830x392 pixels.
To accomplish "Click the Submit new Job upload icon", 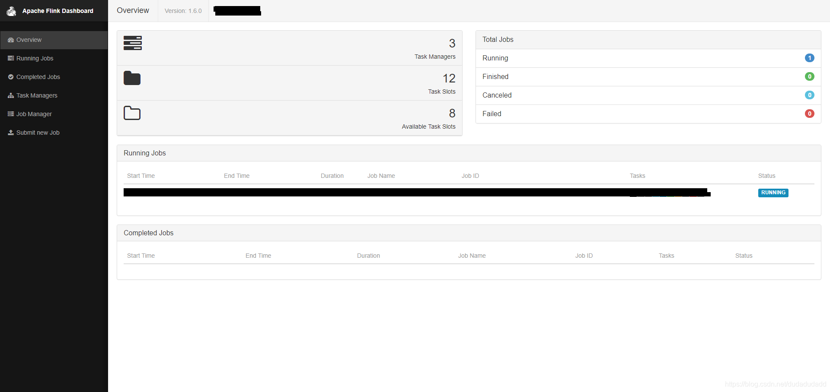I will (x=11, y=133).
